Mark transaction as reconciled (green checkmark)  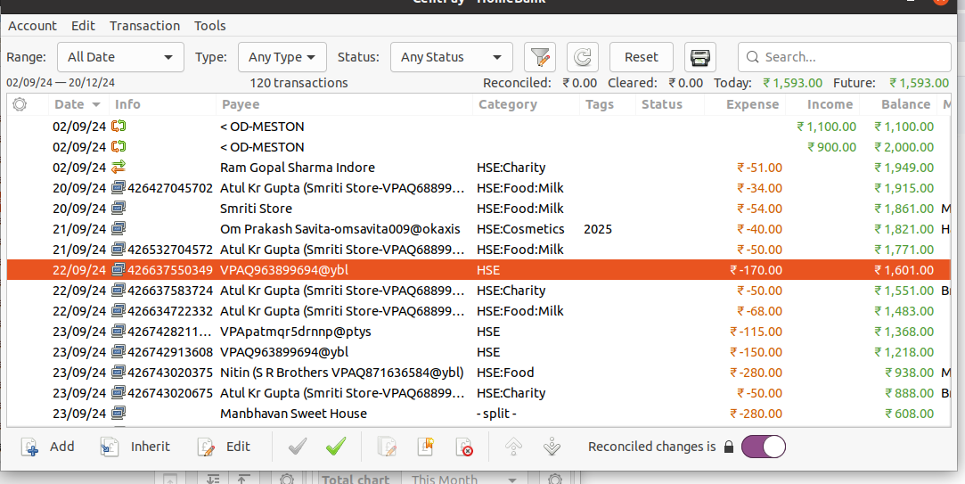(336, 447)
